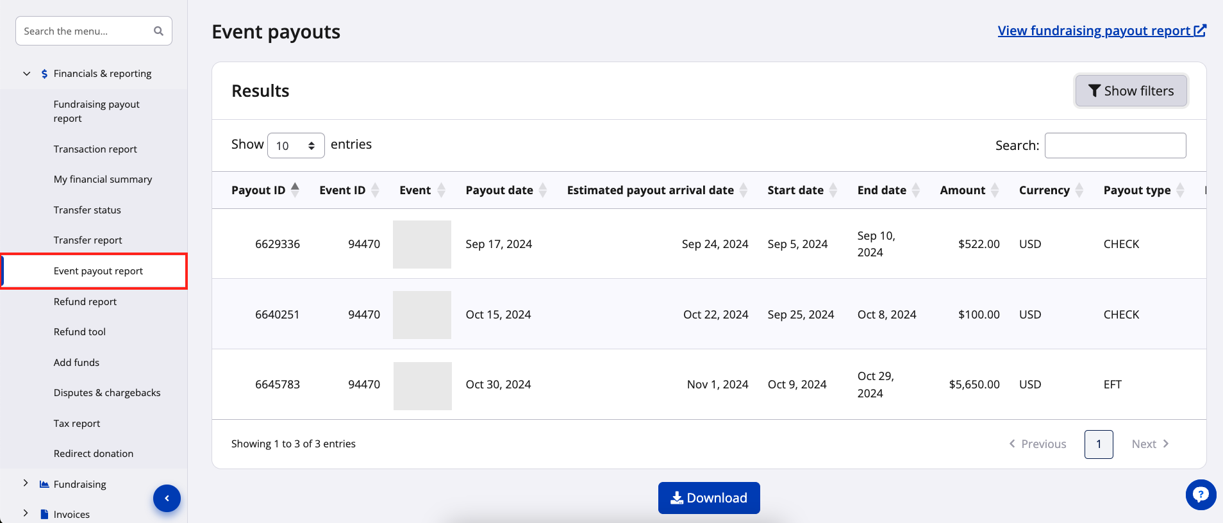This screenshot has width=1223, height=523.
Task: Click the search magnifier icon in menu
Action: coord(158,31)
